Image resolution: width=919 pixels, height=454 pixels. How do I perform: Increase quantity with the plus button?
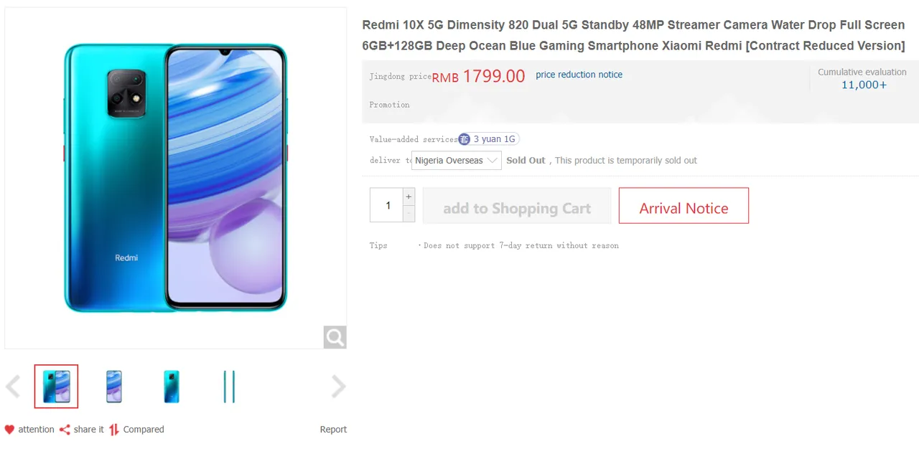pos(409,197)
